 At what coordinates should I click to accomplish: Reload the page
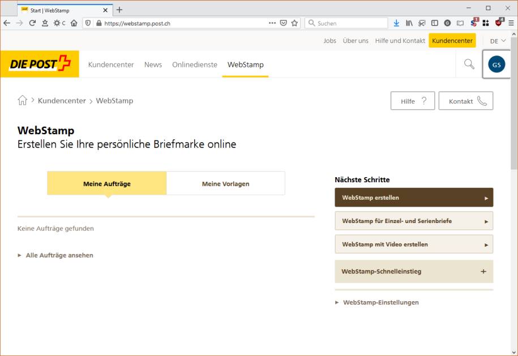coord(32,23)
